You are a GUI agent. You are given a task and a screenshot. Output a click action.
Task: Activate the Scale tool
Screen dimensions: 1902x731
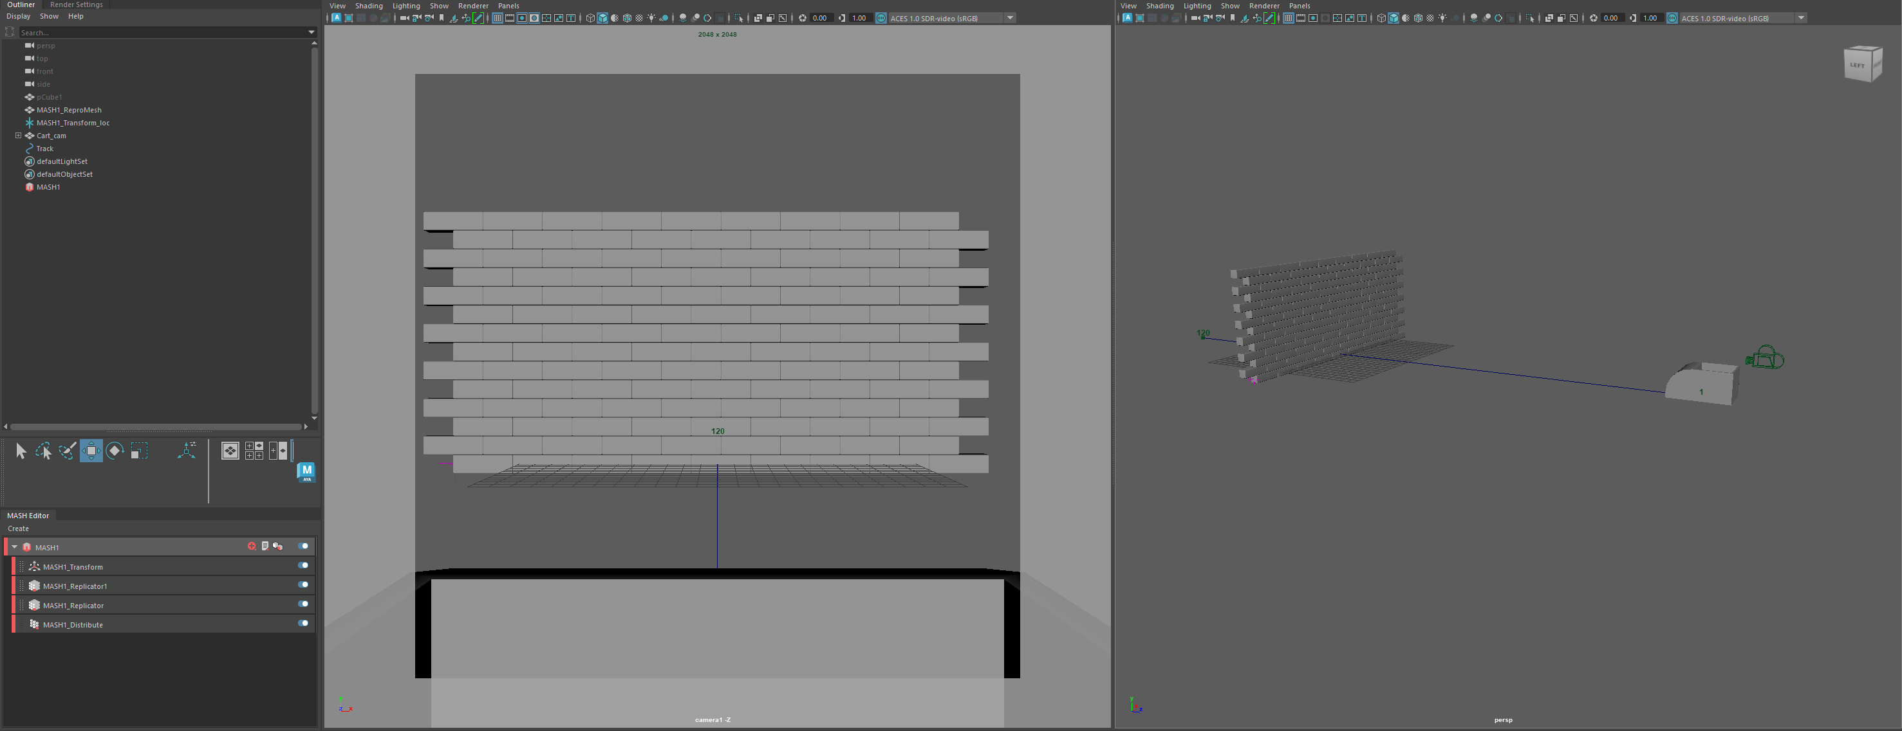[x=139, y=451]
